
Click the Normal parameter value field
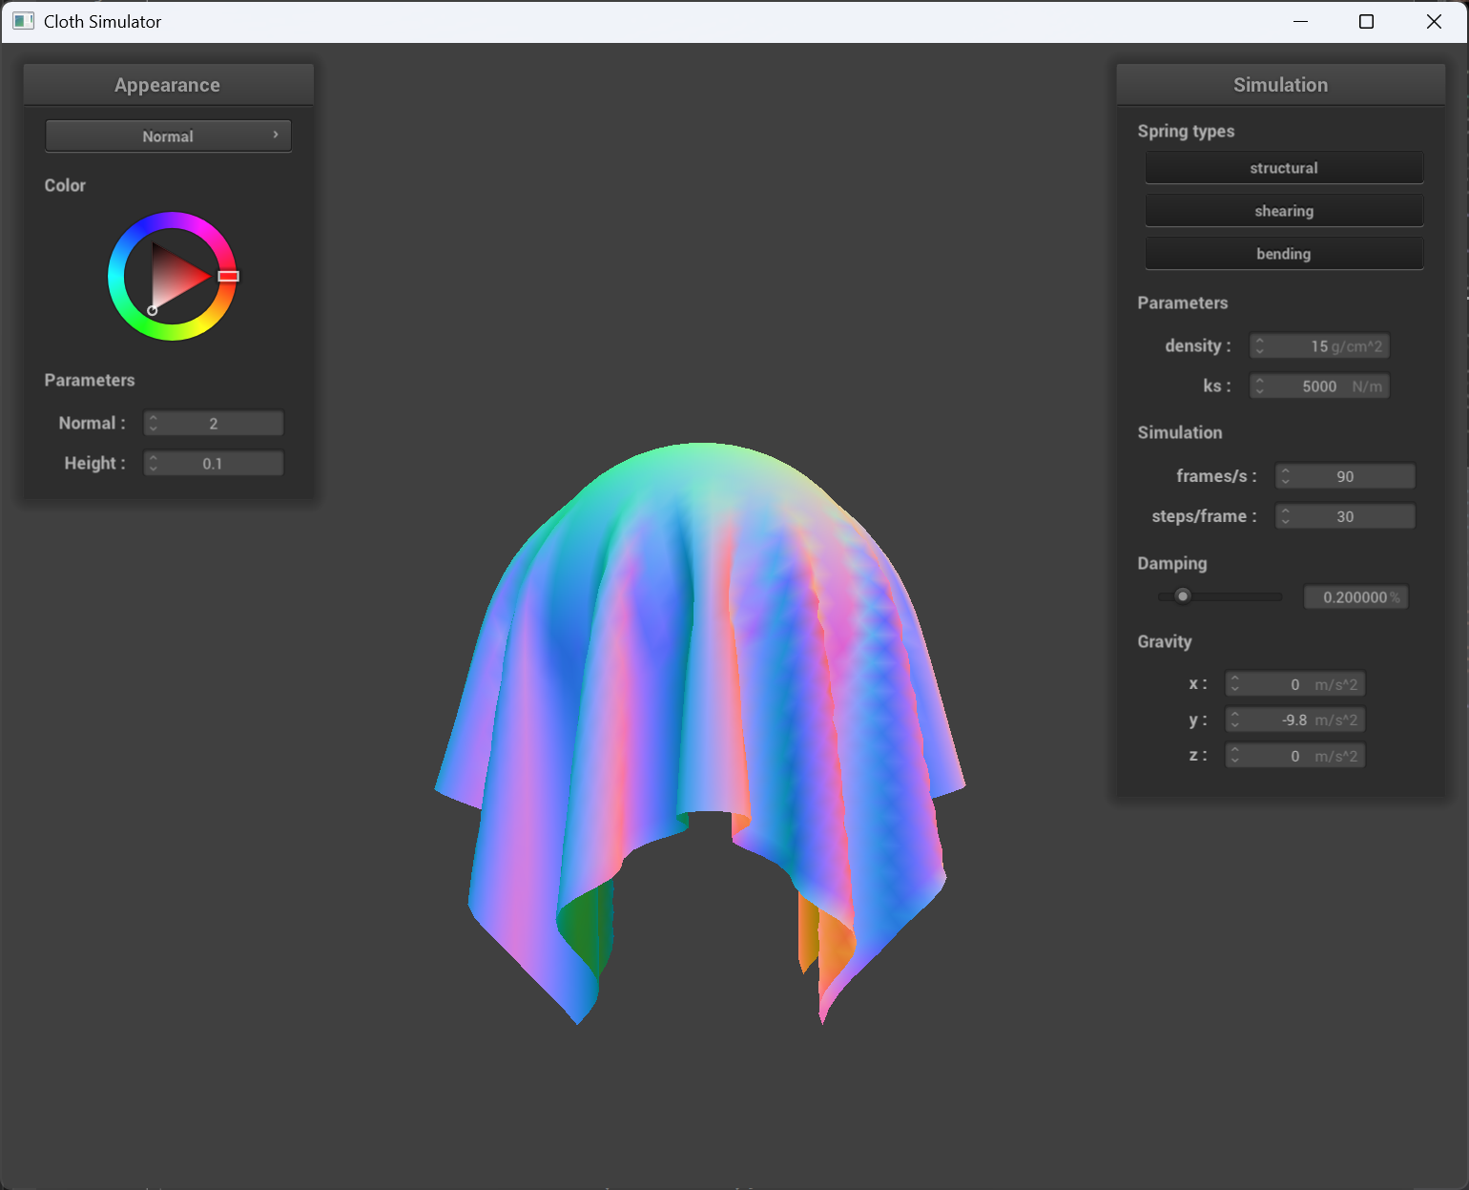pos(214,423)
